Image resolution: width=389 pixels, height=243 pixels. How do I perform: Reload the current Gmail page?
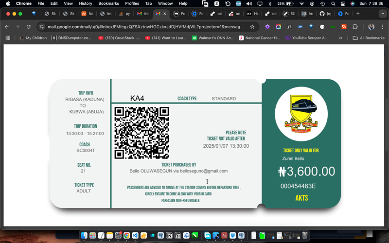(x=29, y=27)
